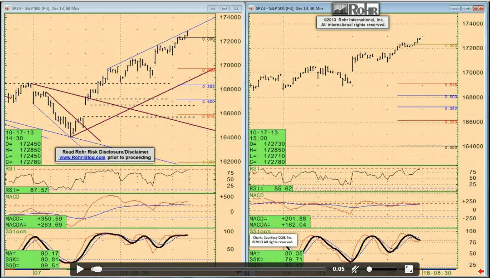The image size is (490, 278).
Task: Unmute the video audio
Action: point(355,269)
